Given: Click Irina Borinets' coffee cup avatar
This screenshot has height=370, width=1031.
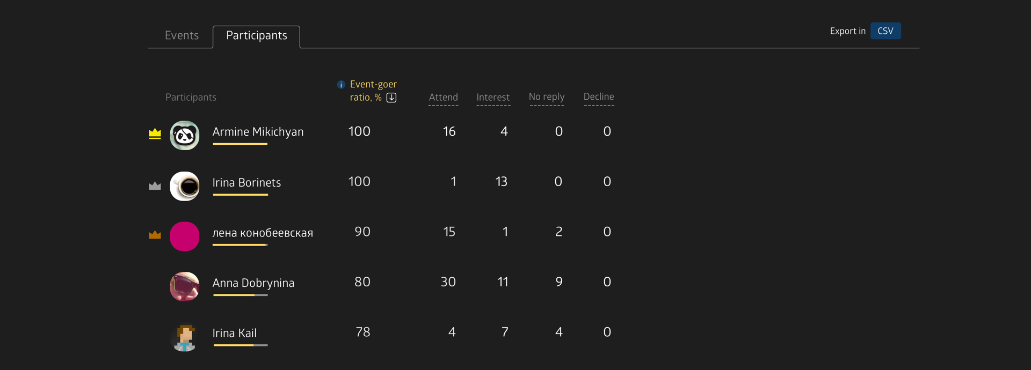Looking at the screenshot, I should [x=185, y=186].
